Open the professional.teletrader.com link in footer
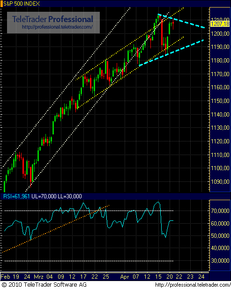Image resolution: width=231 pixels, height=289 pixels. coord(193,285)
